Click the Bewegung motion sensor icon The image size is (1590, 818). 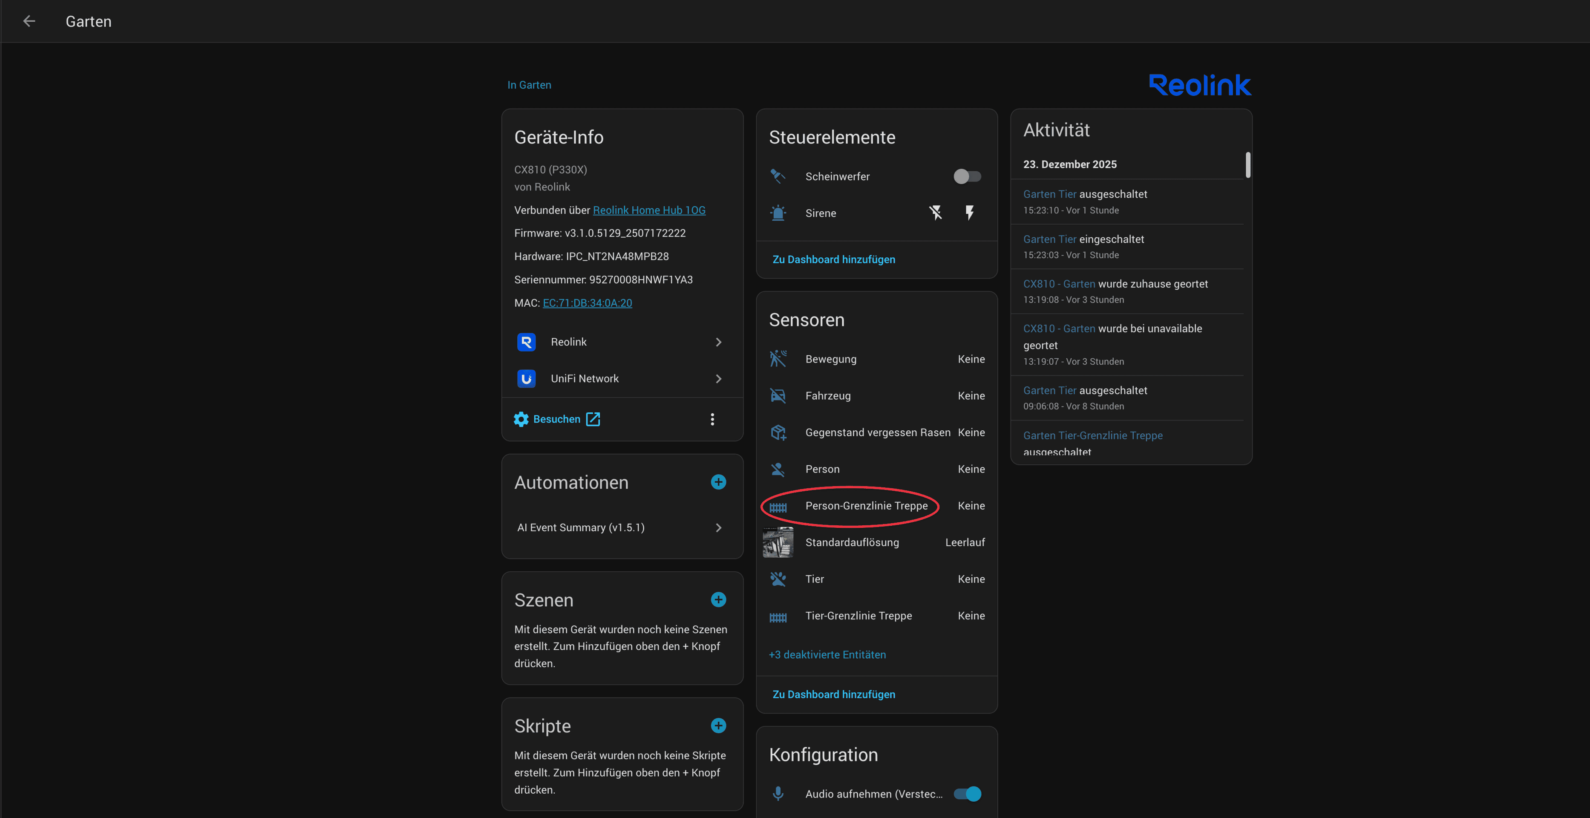[778, 359]
